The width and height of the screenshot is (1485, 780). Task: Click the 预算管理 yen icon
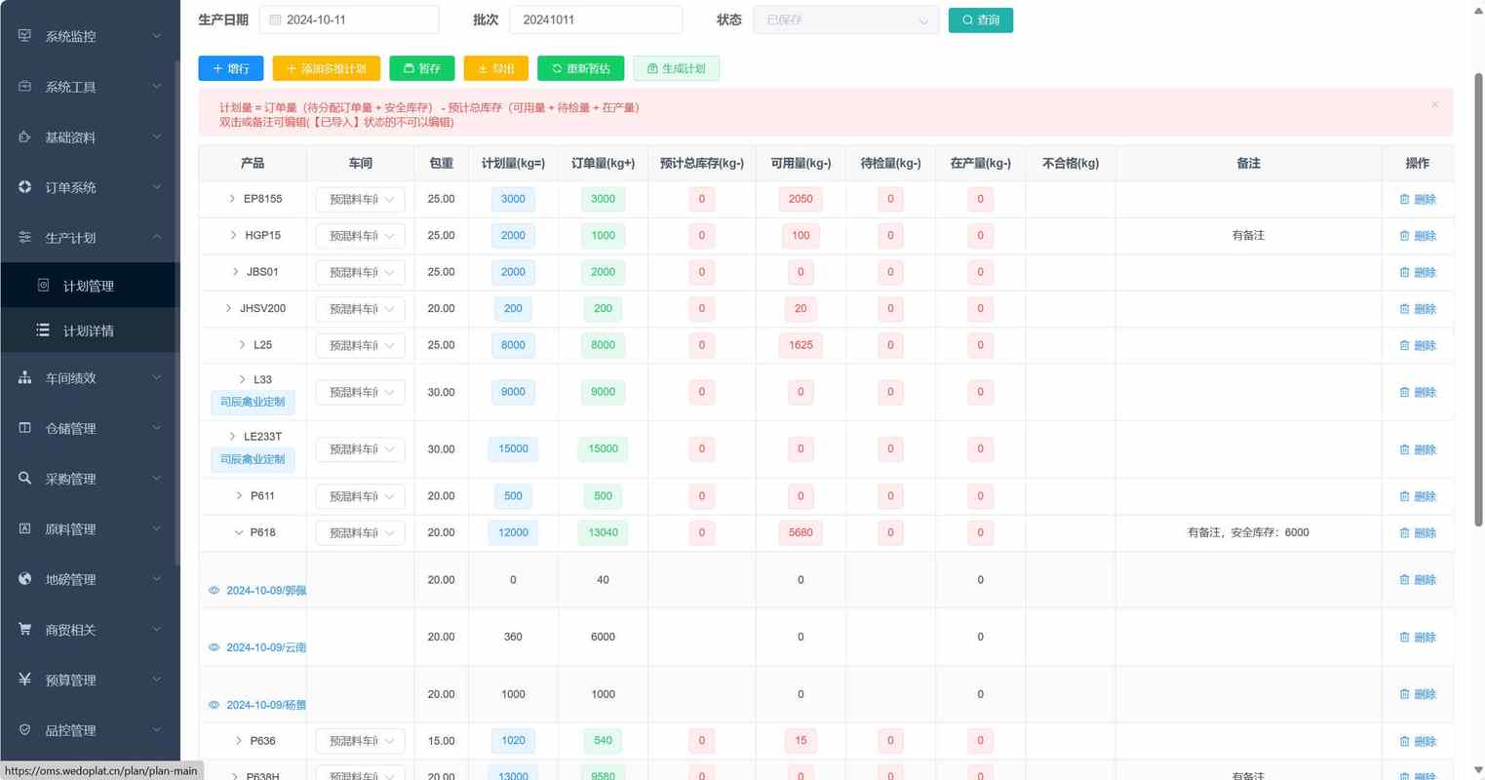click(x=24, y=679)
